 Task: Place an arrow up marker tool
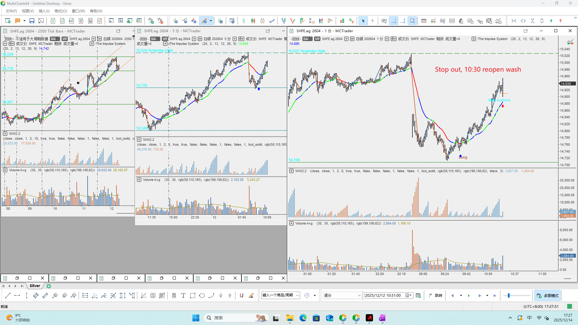(230, 296)
